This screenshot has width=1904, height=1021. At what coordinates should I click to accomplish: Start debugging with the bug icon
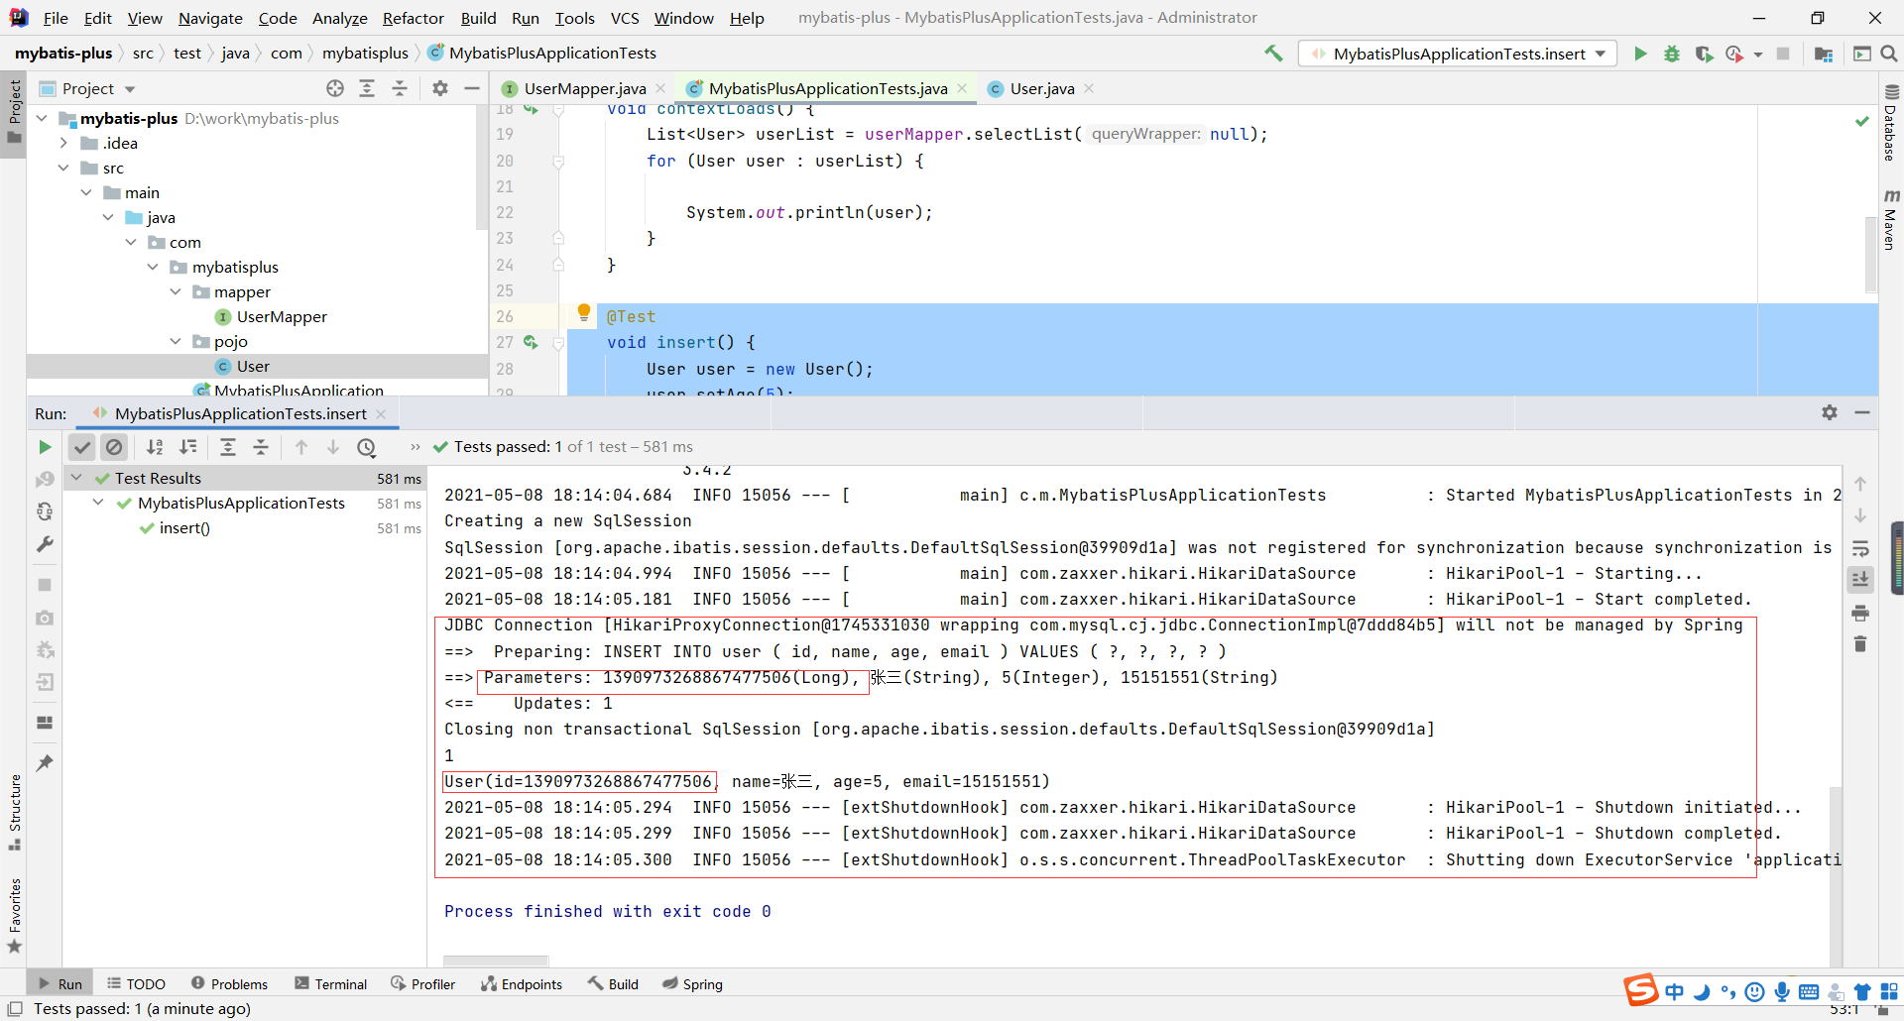tap(1672, 54)
